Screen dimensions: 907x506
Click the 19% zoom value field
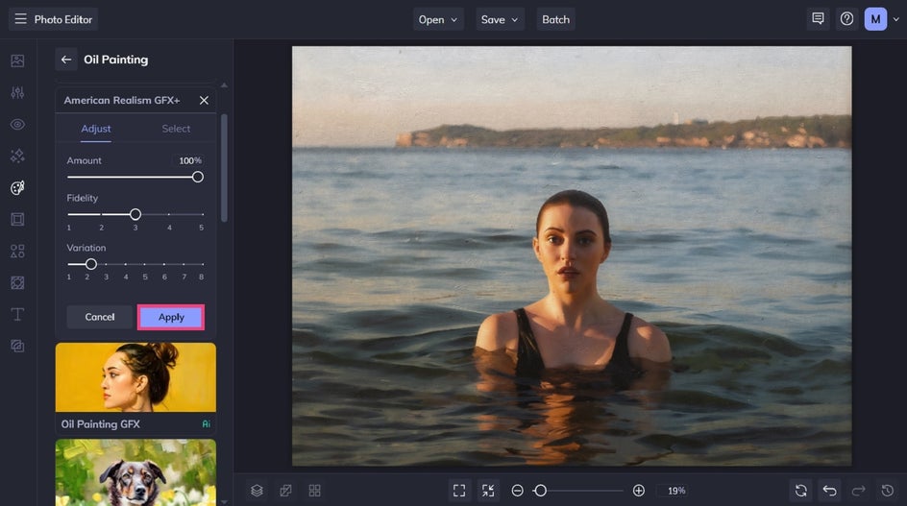coord(676,491)
